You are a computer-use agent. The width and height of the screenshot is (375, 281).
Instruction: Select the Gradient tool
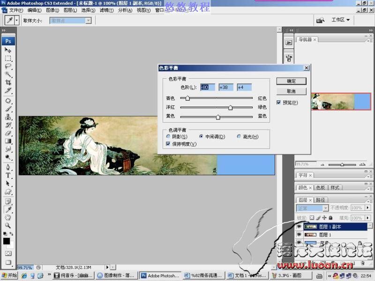coord(8,141)
